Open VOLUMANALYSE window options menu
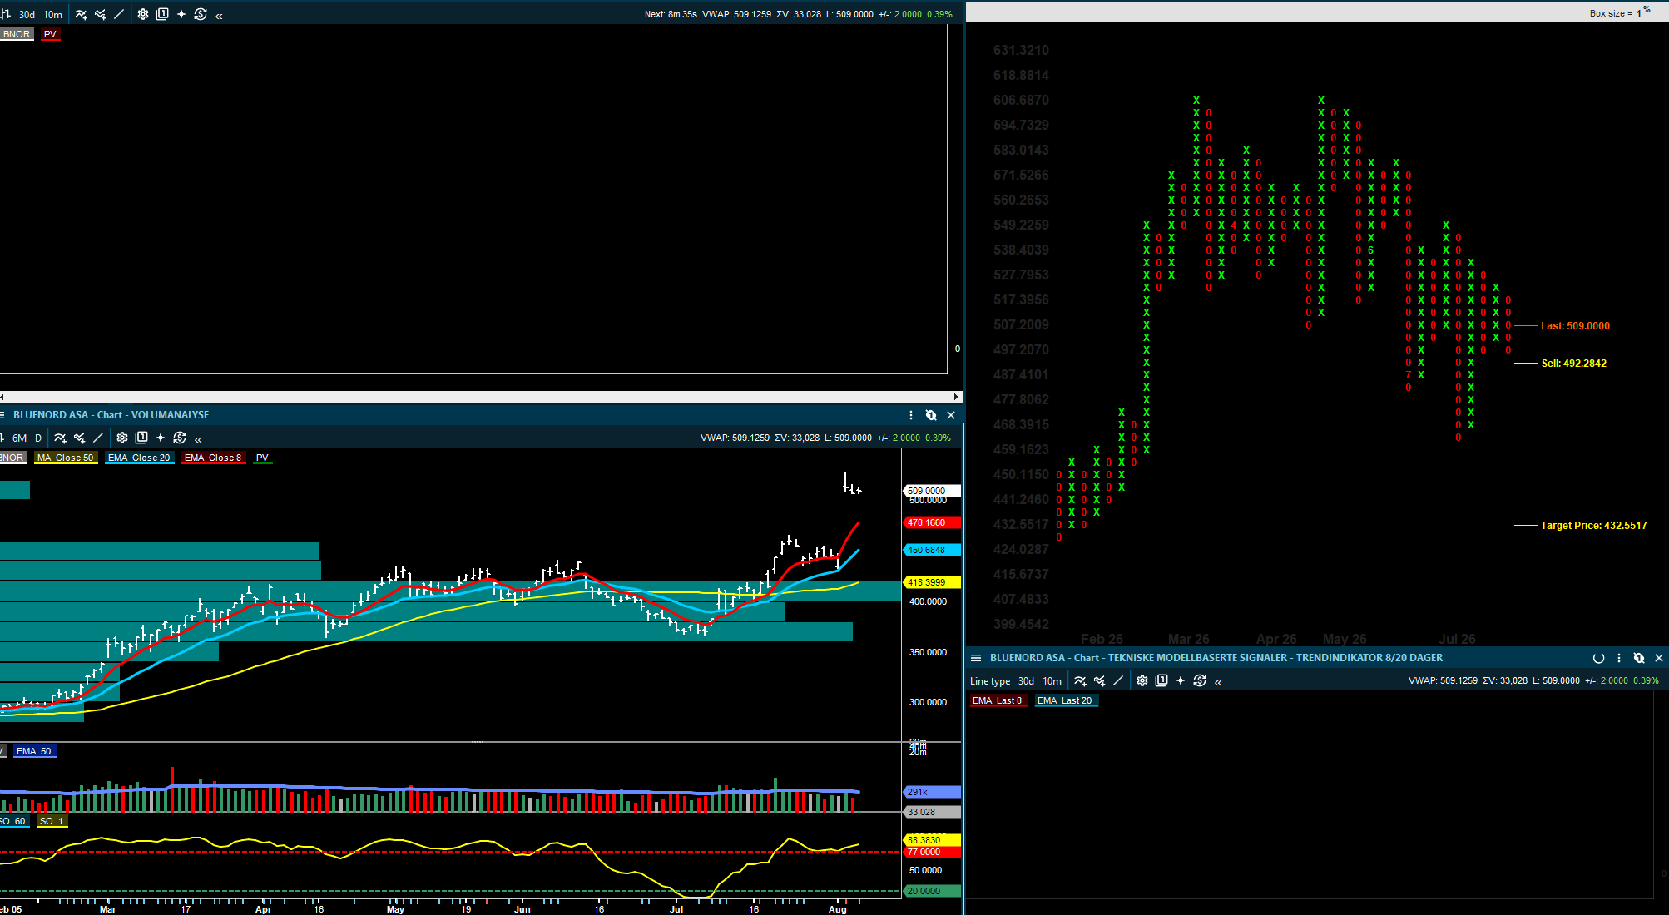1669x915 pixels. point(911,415)
